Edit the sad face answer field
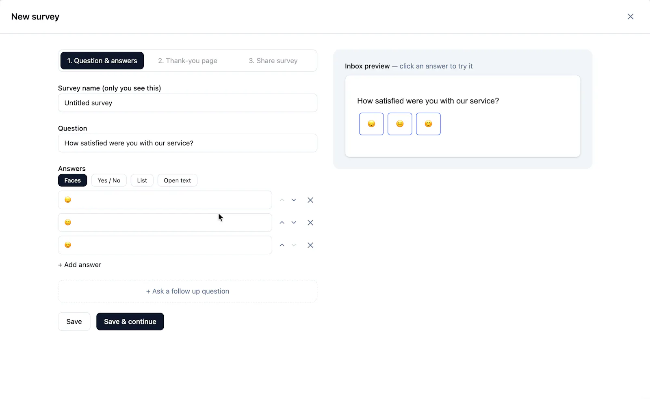This screenshot has height=399, width=650. point(165,200)
